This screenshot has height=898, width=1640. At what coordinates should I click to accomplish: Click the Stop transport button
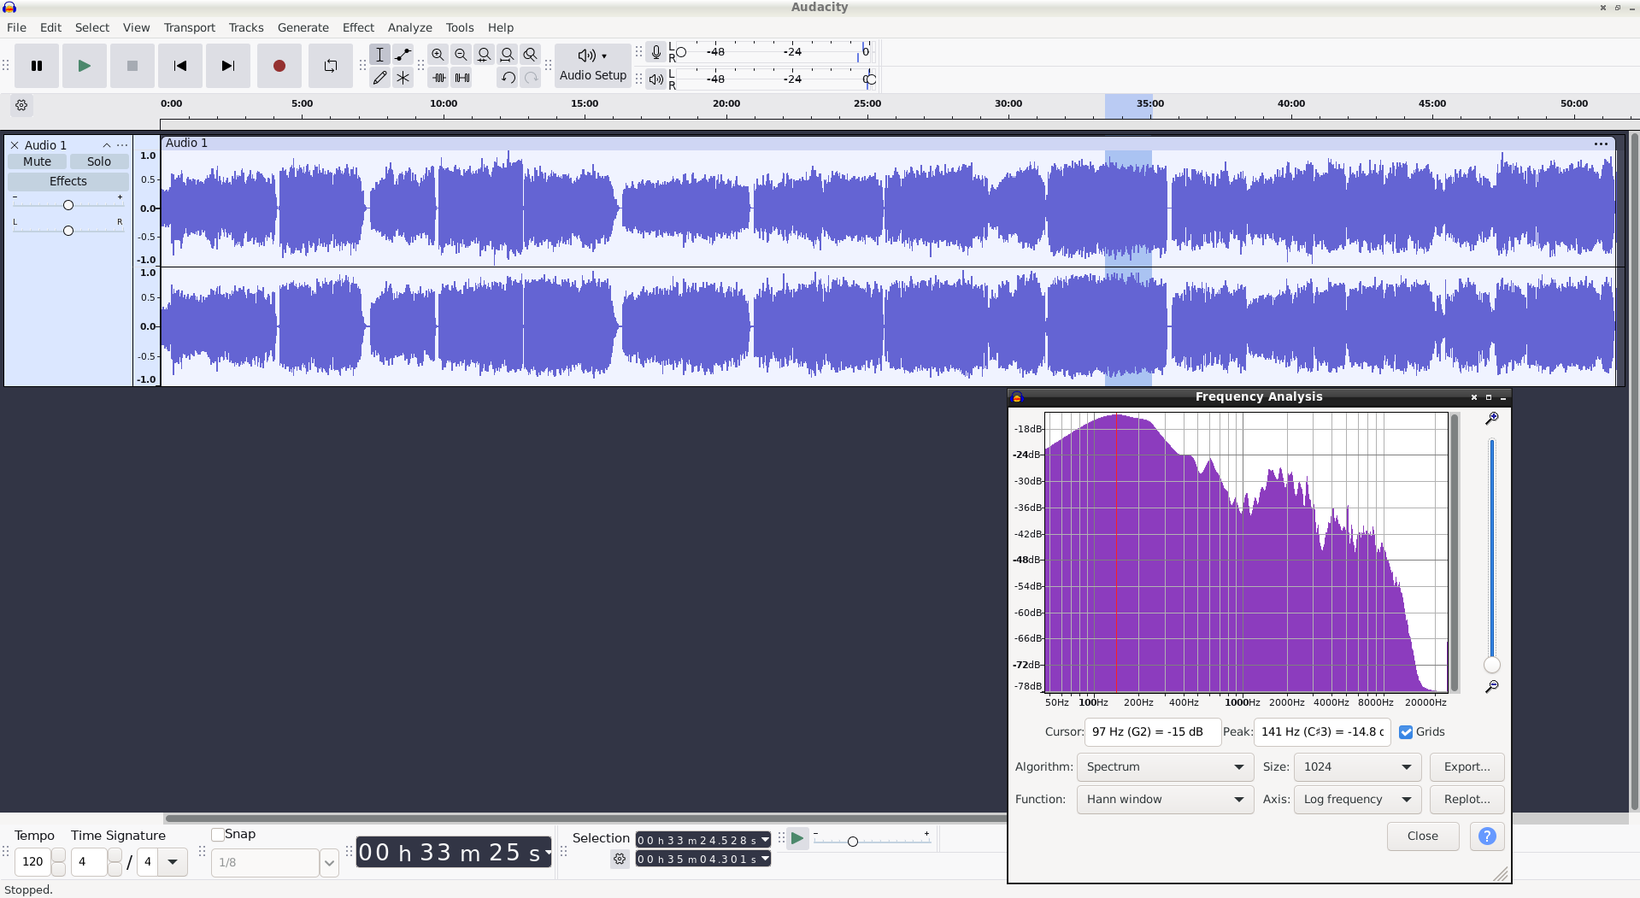[x=132, y=66]
